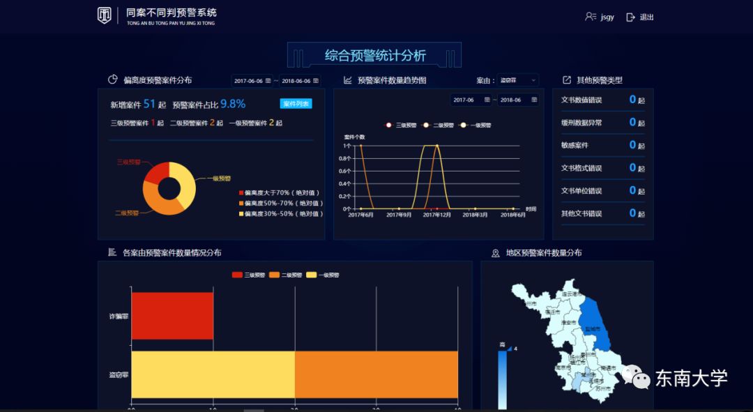The width and height of the screenshot is (753, 412).
Task: Click the logout 退出 icon
Action: (630, 17)
